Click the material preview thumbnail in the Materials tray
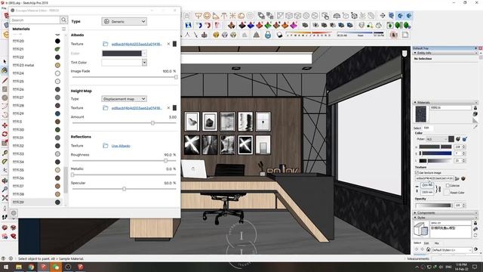 click(x=421, y=114)
